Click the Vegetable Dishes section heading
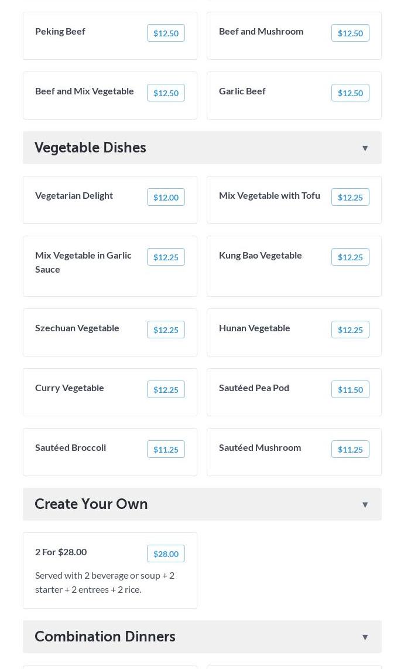This screenshot has height=669, width=404. tap(91, 148)
